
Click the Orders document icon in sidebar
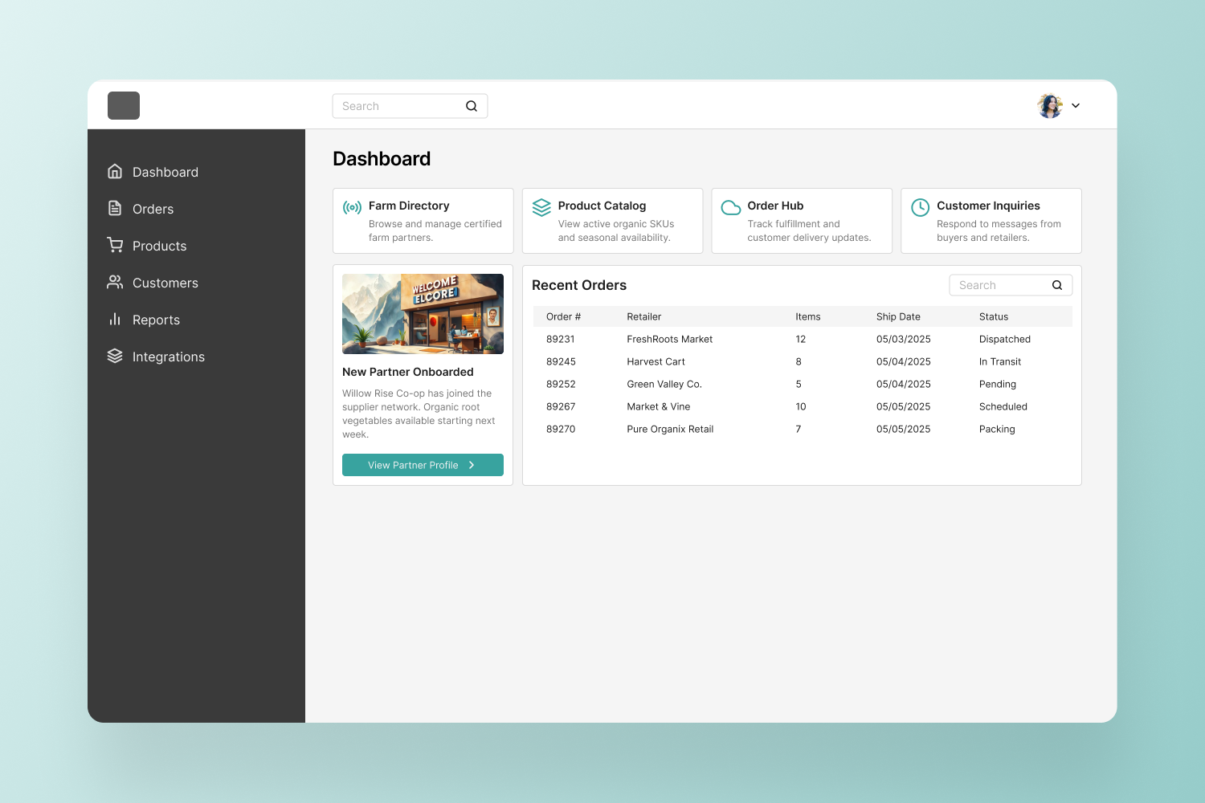[x=115, y=208]
